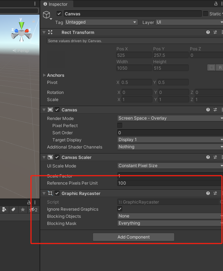This screenshot has width=223, height=271.
Task: Open the Layer dropdown showing UI
Action: [189, 22]
